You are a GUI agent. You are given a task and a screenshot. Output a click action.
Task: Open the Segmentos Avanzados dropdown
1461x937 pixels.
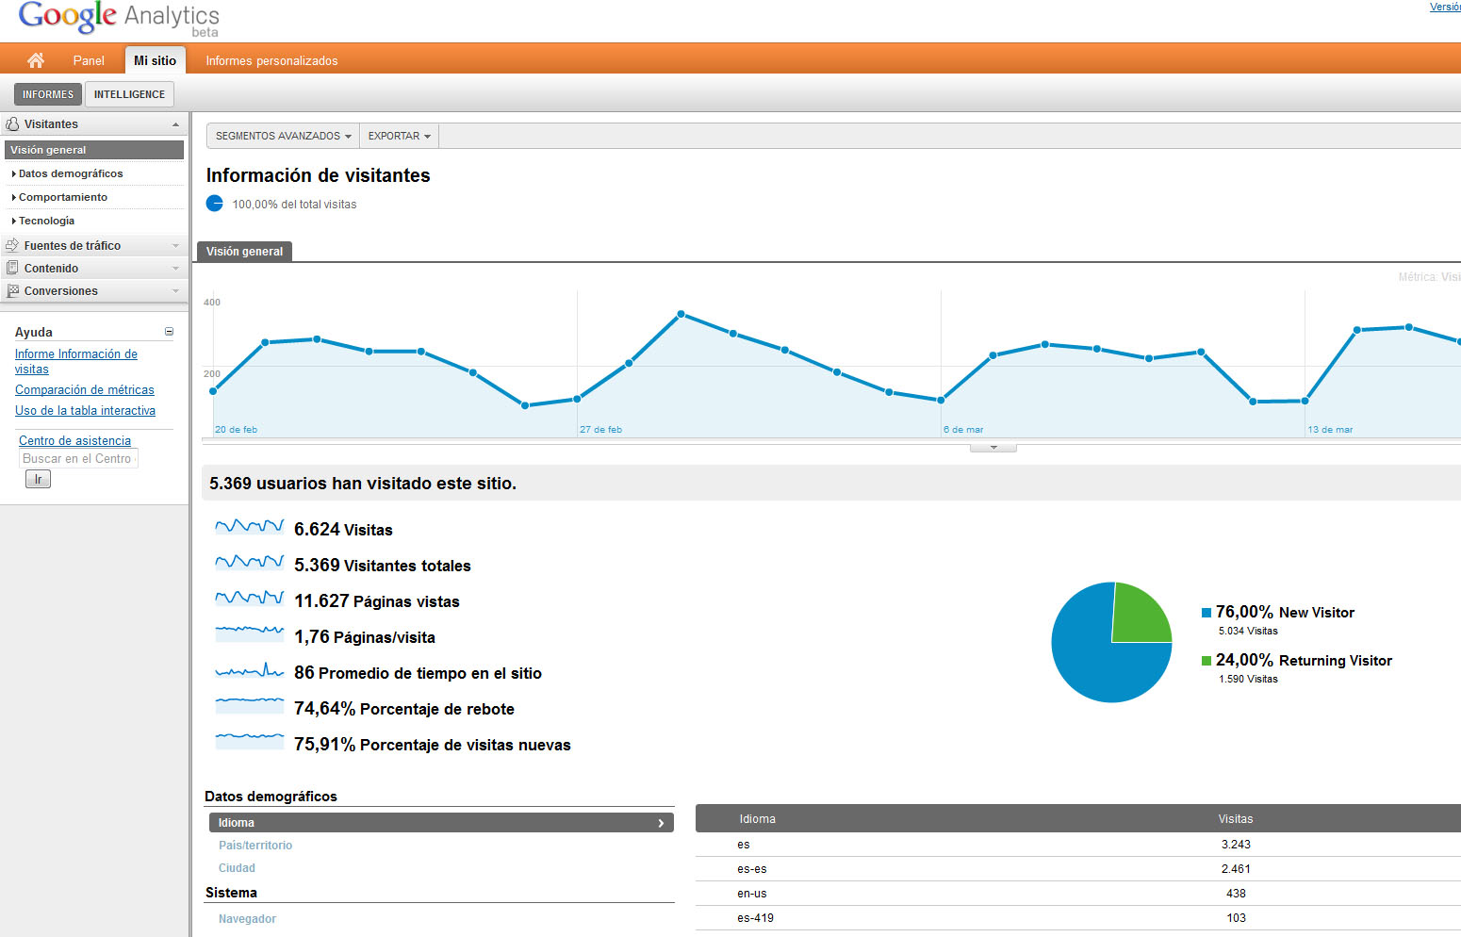(283, 136)
